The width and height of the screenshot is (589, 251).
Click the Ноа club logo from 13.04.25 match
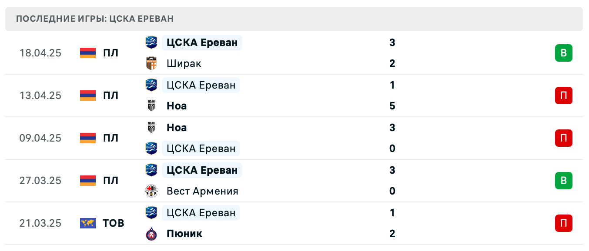pyautogui.click(x=152, y=106)
